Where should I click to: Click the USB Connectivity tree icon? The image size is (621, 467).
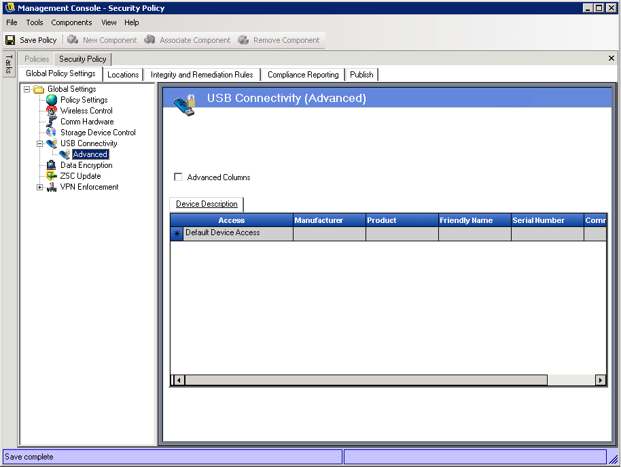(52, 143)
